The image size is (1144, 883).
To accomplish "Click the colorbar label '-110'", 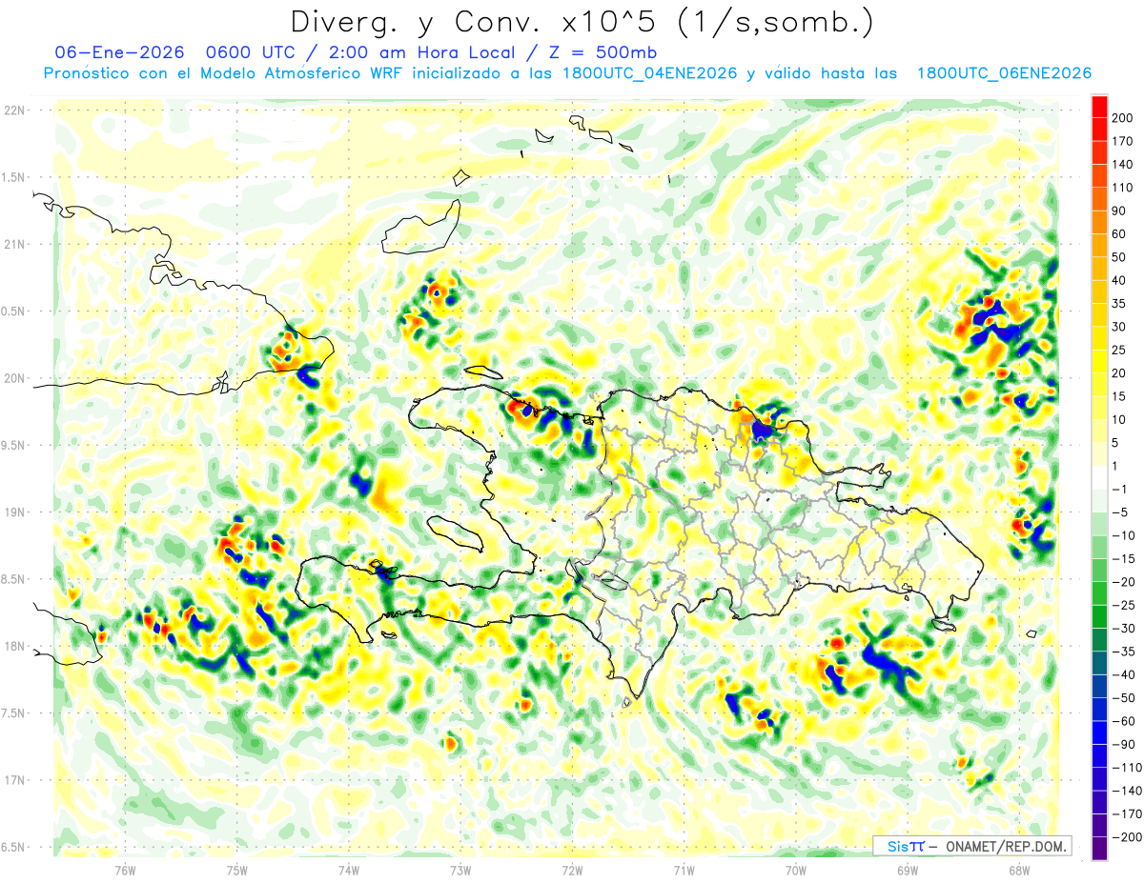I will [1128, 767].
